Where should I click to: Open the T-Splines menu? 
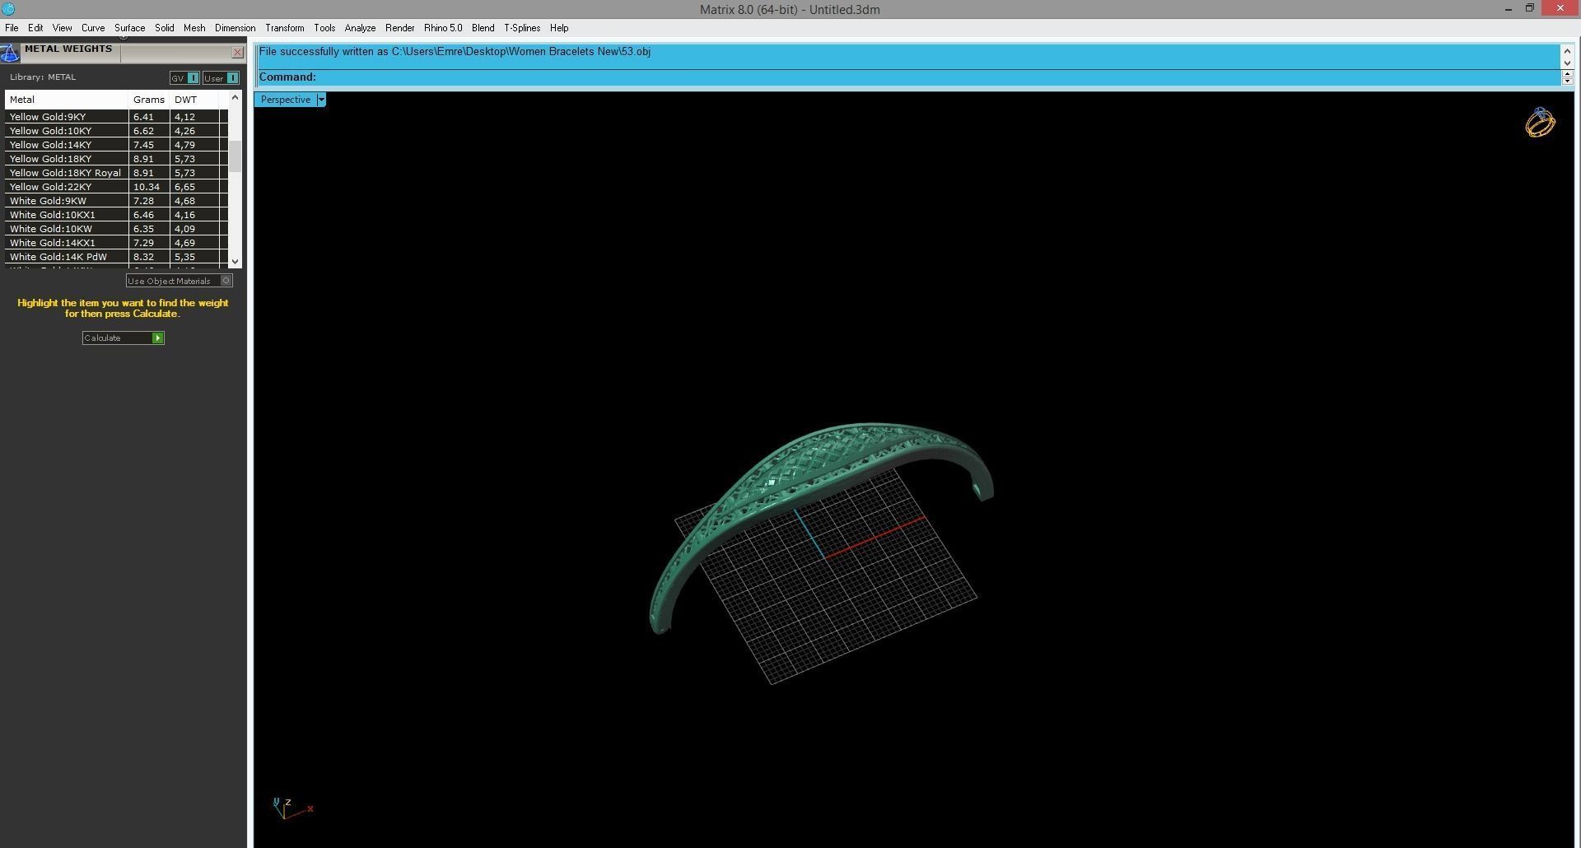(522, 28)
